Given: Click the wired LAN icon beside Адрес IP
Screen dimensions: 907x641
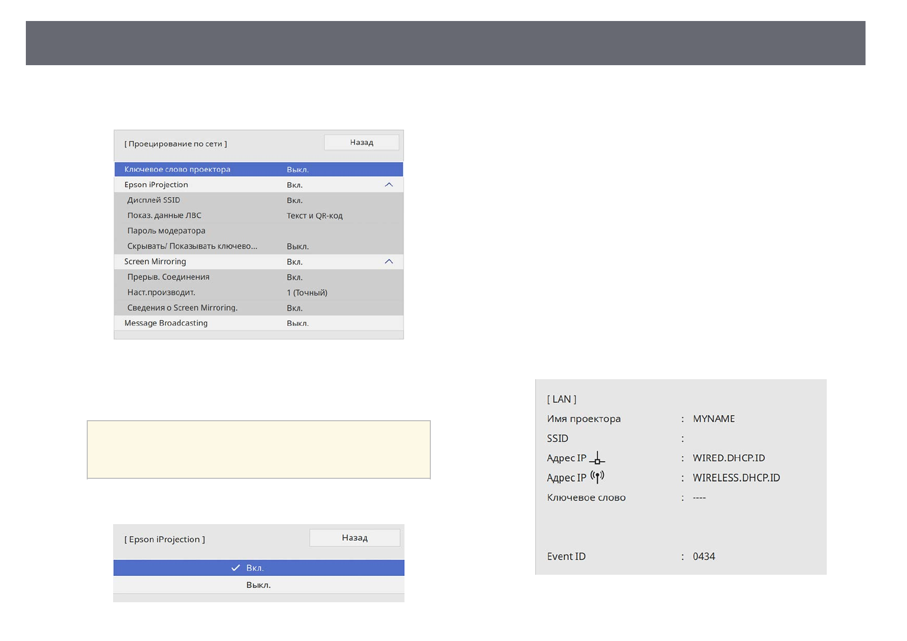Looking at the screenshot, I should (597, 458).
